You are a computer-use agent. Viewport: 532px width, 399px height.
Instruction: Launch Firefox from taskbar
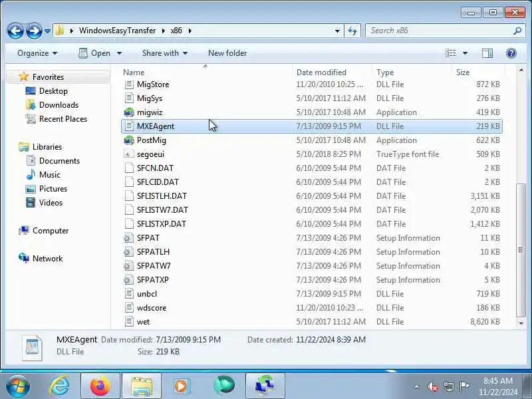point(100,386)
